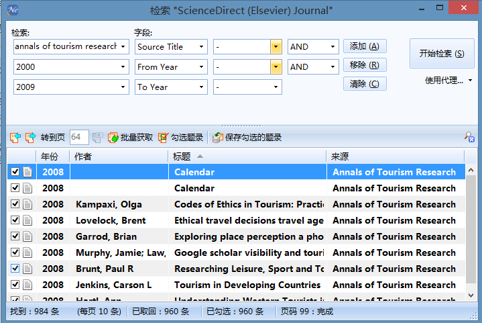Go to previous results page icon
The height and width of the screenshot is (323, 482).
(15, 138)
